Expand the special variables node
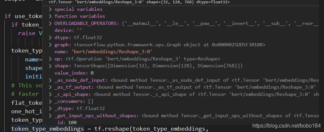Image resolution: width=324 pixels, height=132 pixels. click(x=50, y=10)
